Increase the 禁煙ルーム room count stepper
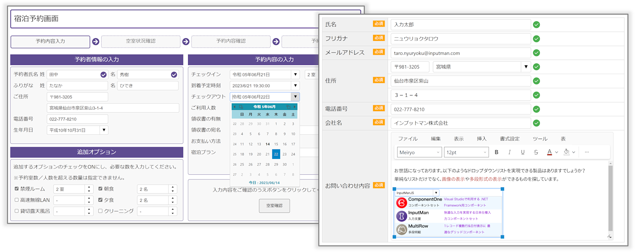Screen dimensions: 635x252 coord(89,187)
